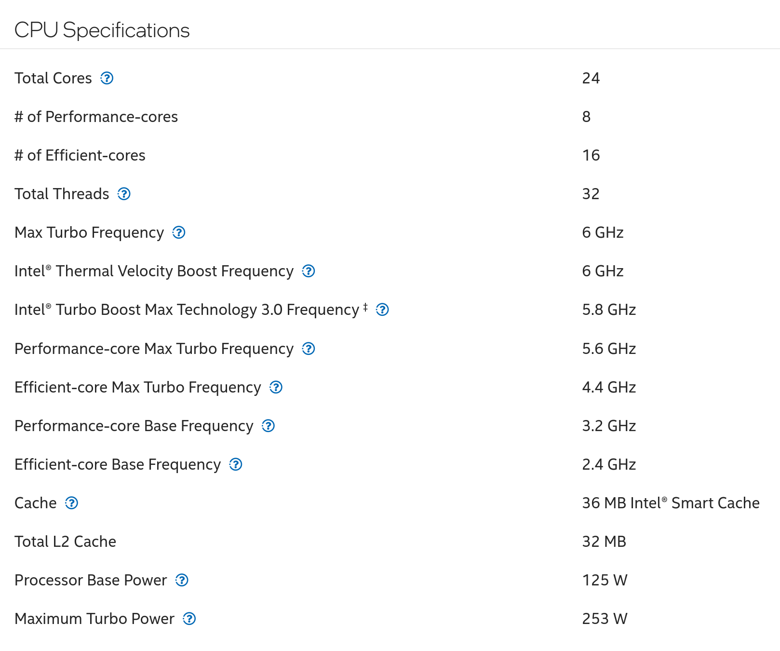Click the 36 MB Intel Smart Cache value

(671, 503)
